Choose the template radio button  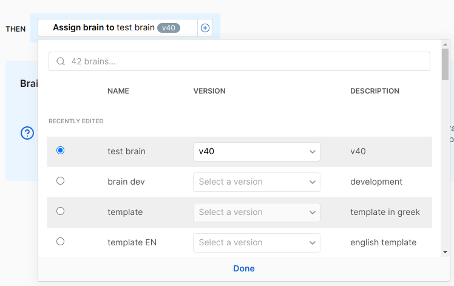pos(60,211)
